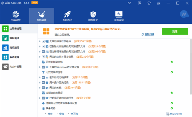Click the 丢失的动态链接库 icon
This screenshot has height=117, width=192.
coord(47,77)
